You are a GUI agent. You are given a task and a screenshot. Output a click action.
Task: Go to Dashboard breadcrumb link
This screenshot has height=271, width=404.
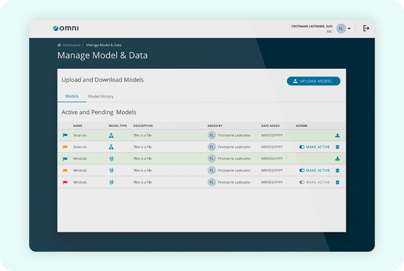[x=71, y=45]
